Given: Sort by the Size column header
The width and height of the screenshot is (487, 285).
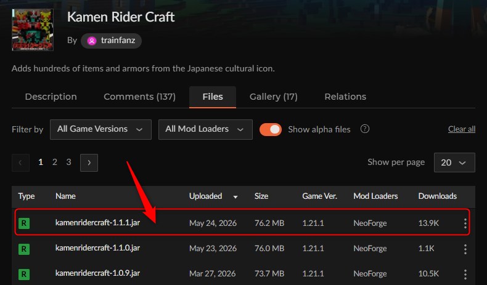Looking at the screenshot, I should coord(261,196).
